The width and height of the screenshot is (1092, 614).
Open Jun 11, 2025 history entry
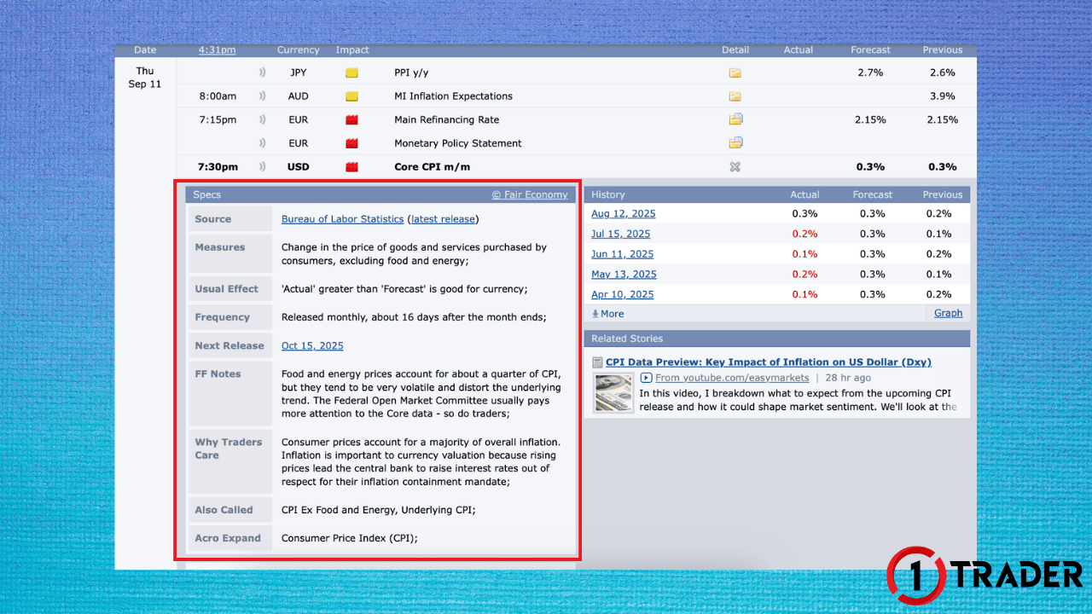623,254
